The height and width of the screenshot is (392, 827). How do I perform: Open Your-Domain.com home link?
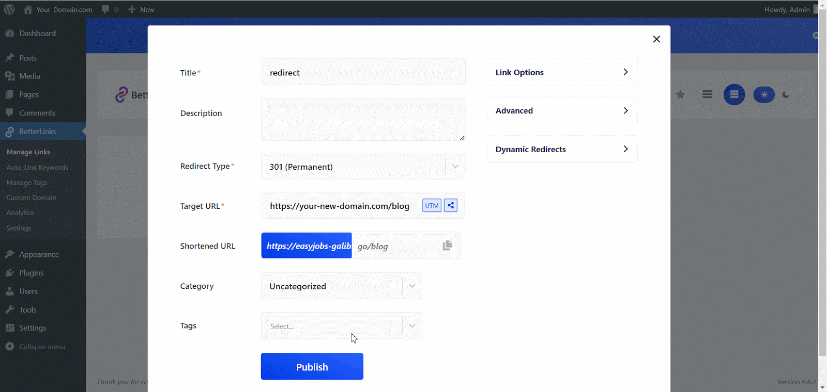[58, 9]
